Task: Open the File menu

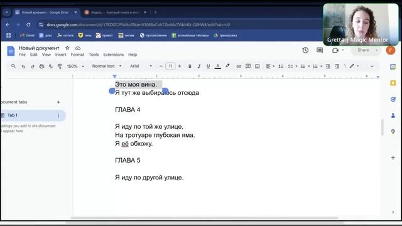Action: click(23, 55)
